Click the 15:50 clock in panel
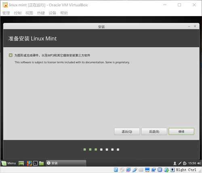Screen dimensions: 202x173 pyautogui.click(x=192, y=163)
